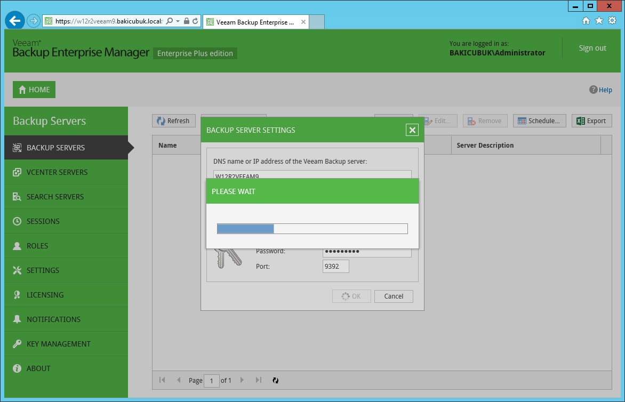Go to the previous page in pager

point(179,380)
